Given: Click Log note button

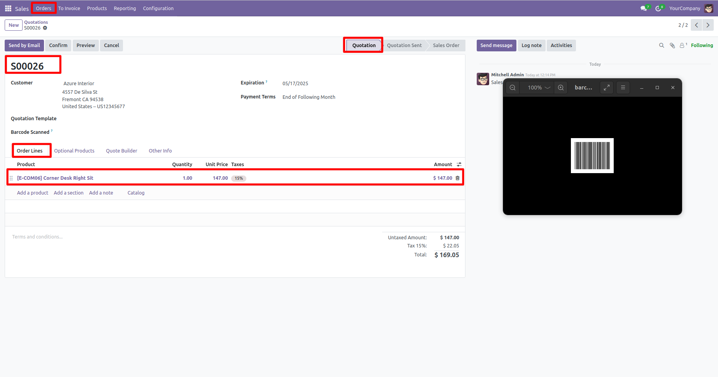Looking at the screenshot, I should [532, 46].
